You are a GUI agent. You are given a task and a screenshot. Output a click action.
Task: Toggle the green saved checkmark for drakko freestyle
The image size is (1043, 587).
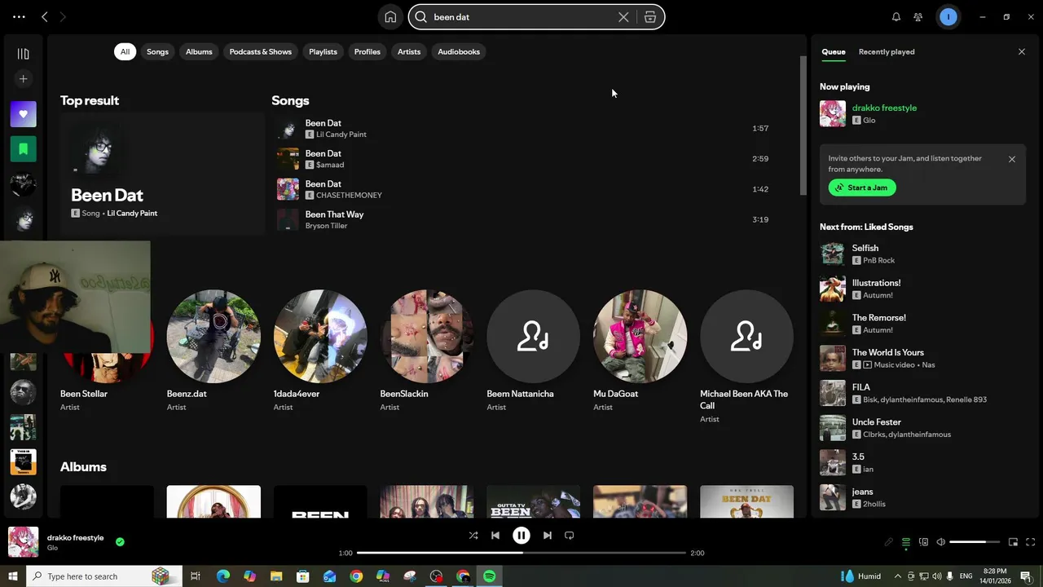(x=120, y=541)
